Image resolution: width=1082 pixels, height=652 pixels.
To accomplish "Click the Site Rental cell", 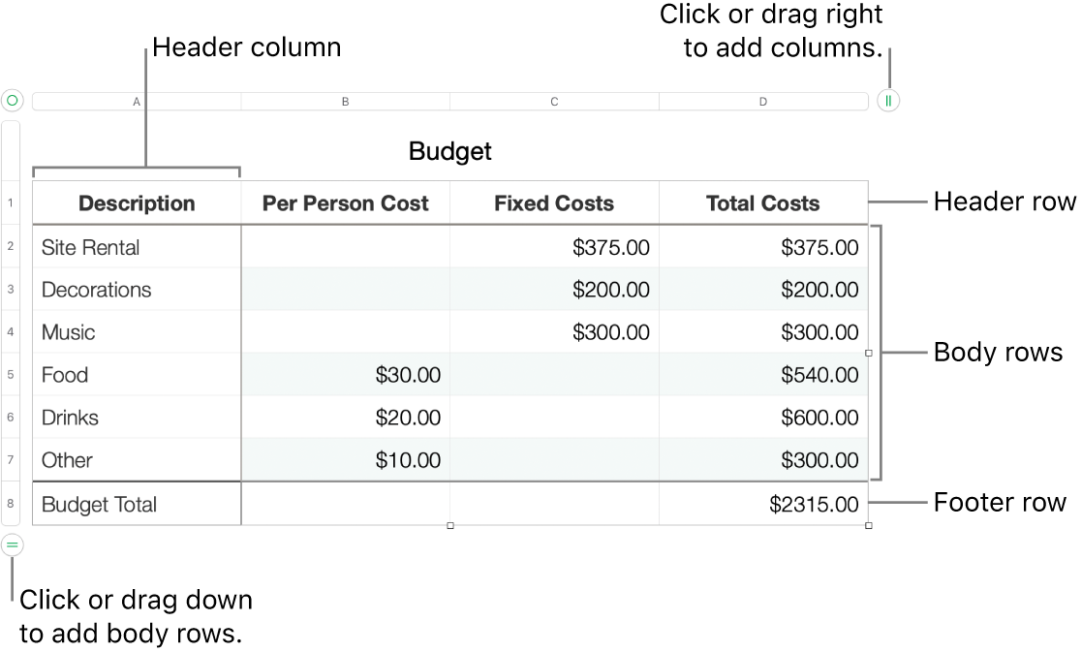I will [x=137, y=246].
